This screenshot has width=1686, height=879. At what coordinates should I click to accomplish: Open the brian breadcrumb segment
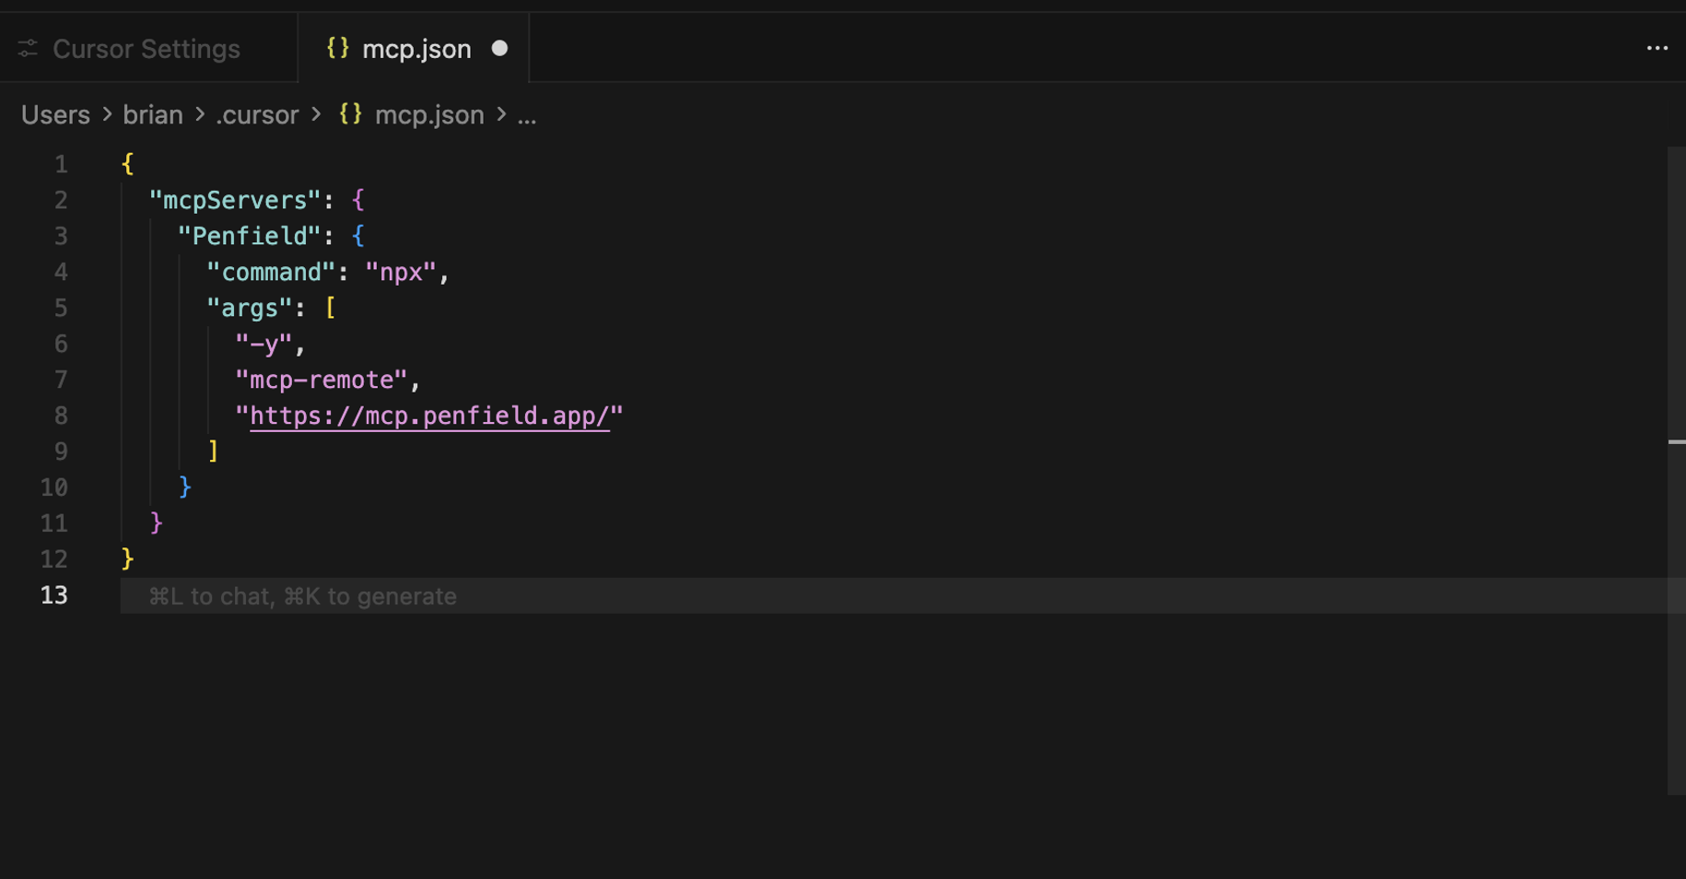click(x=153, y=115)
